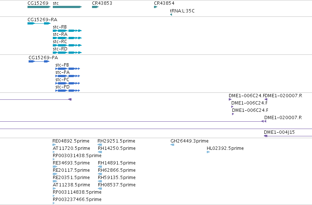Select the RH08537.5prime EST label
The width and height of the screenshot is (312, 205).
(117, 185)
